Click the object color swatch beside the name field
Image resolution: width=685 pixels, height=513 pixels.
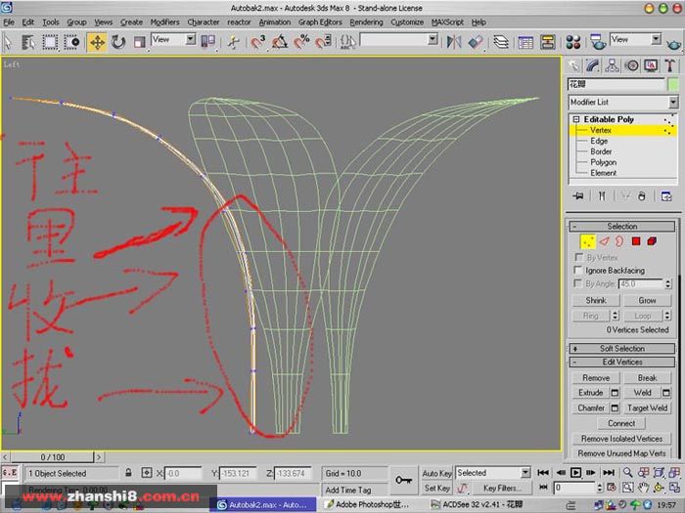coord(672,84)
